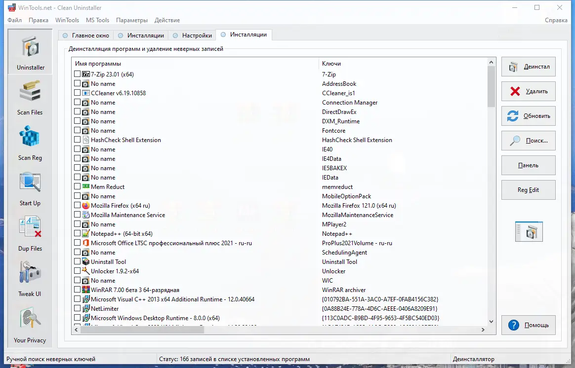Check the Notepad++ (64-bit x64) checkbox
The width and height of the screenshot is (575, 368).
78,233
